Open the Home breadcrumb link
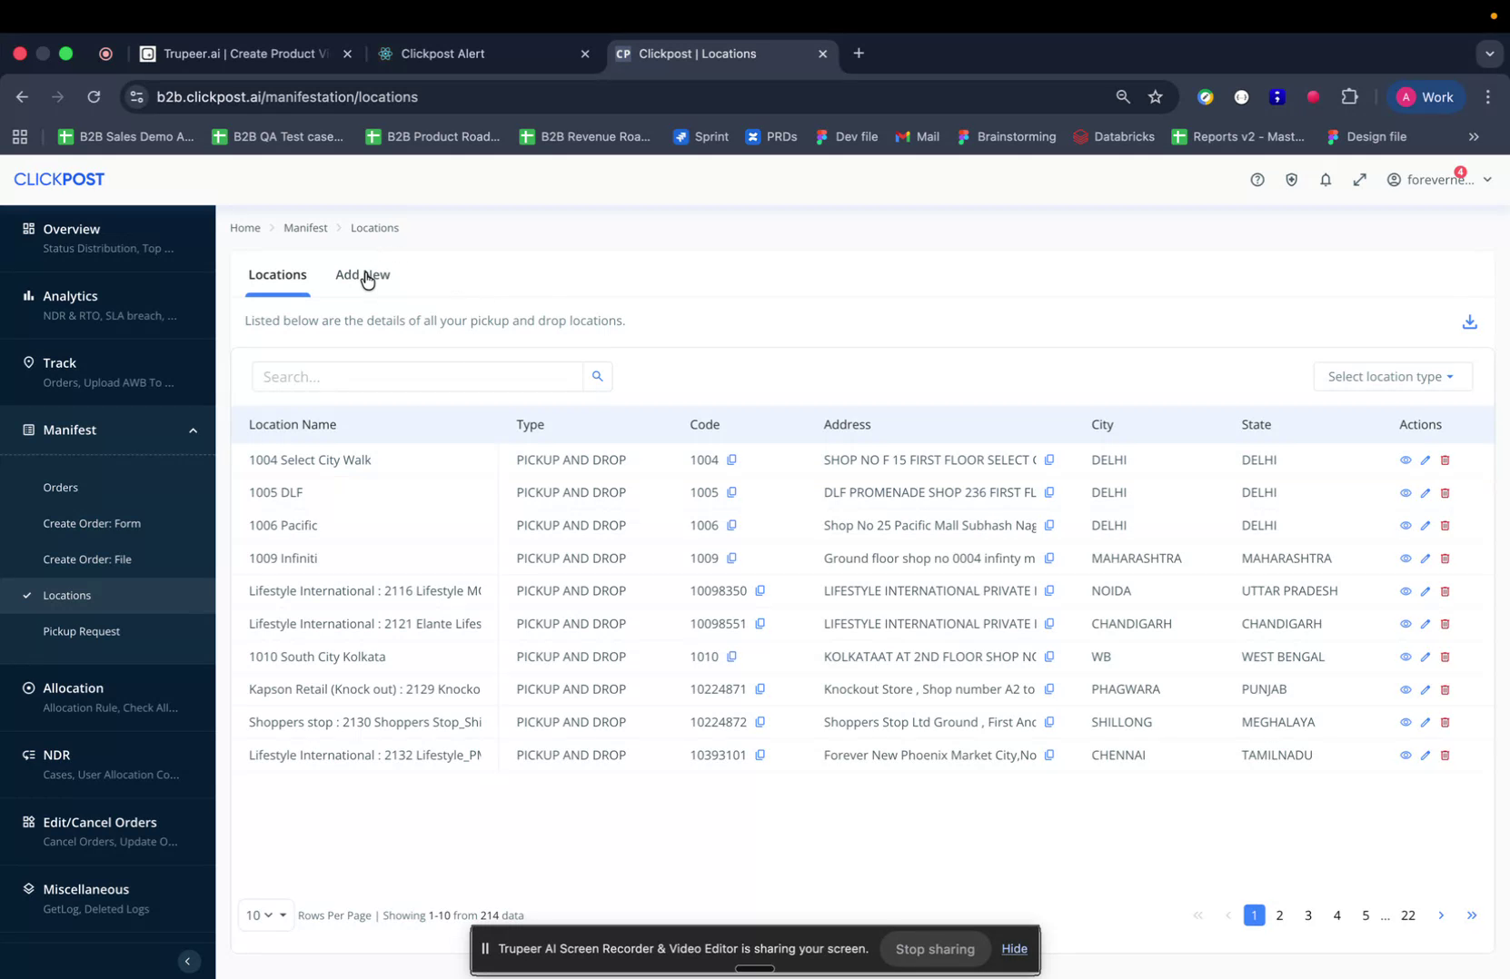Viewport: 1510px width, 979px height. click(x=244, y=228)
